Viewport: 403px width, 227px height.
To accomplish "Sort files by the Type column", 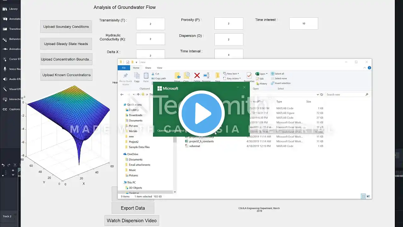I will pos(279,102).
